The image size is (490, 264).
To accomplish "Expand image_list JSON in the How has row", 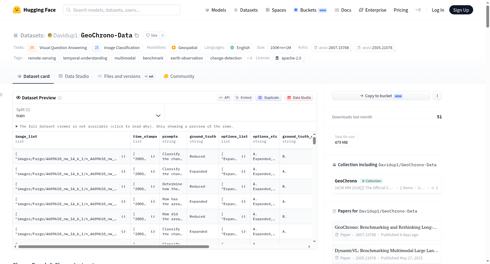I will (x=123, y=201).
